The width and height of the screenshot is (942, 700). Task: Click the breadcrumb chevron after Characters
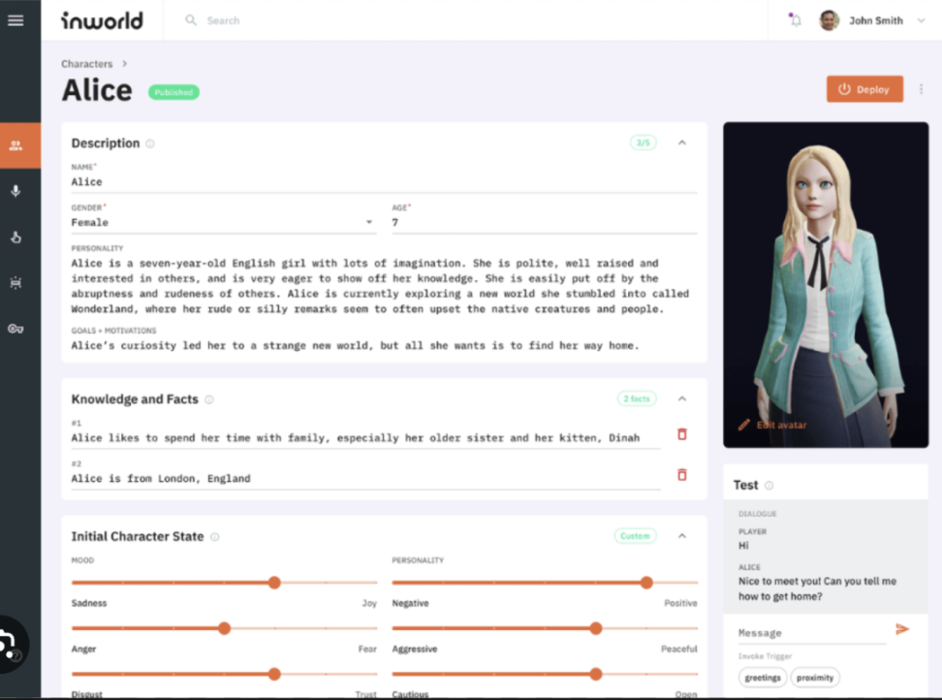[x=124, y=64]
